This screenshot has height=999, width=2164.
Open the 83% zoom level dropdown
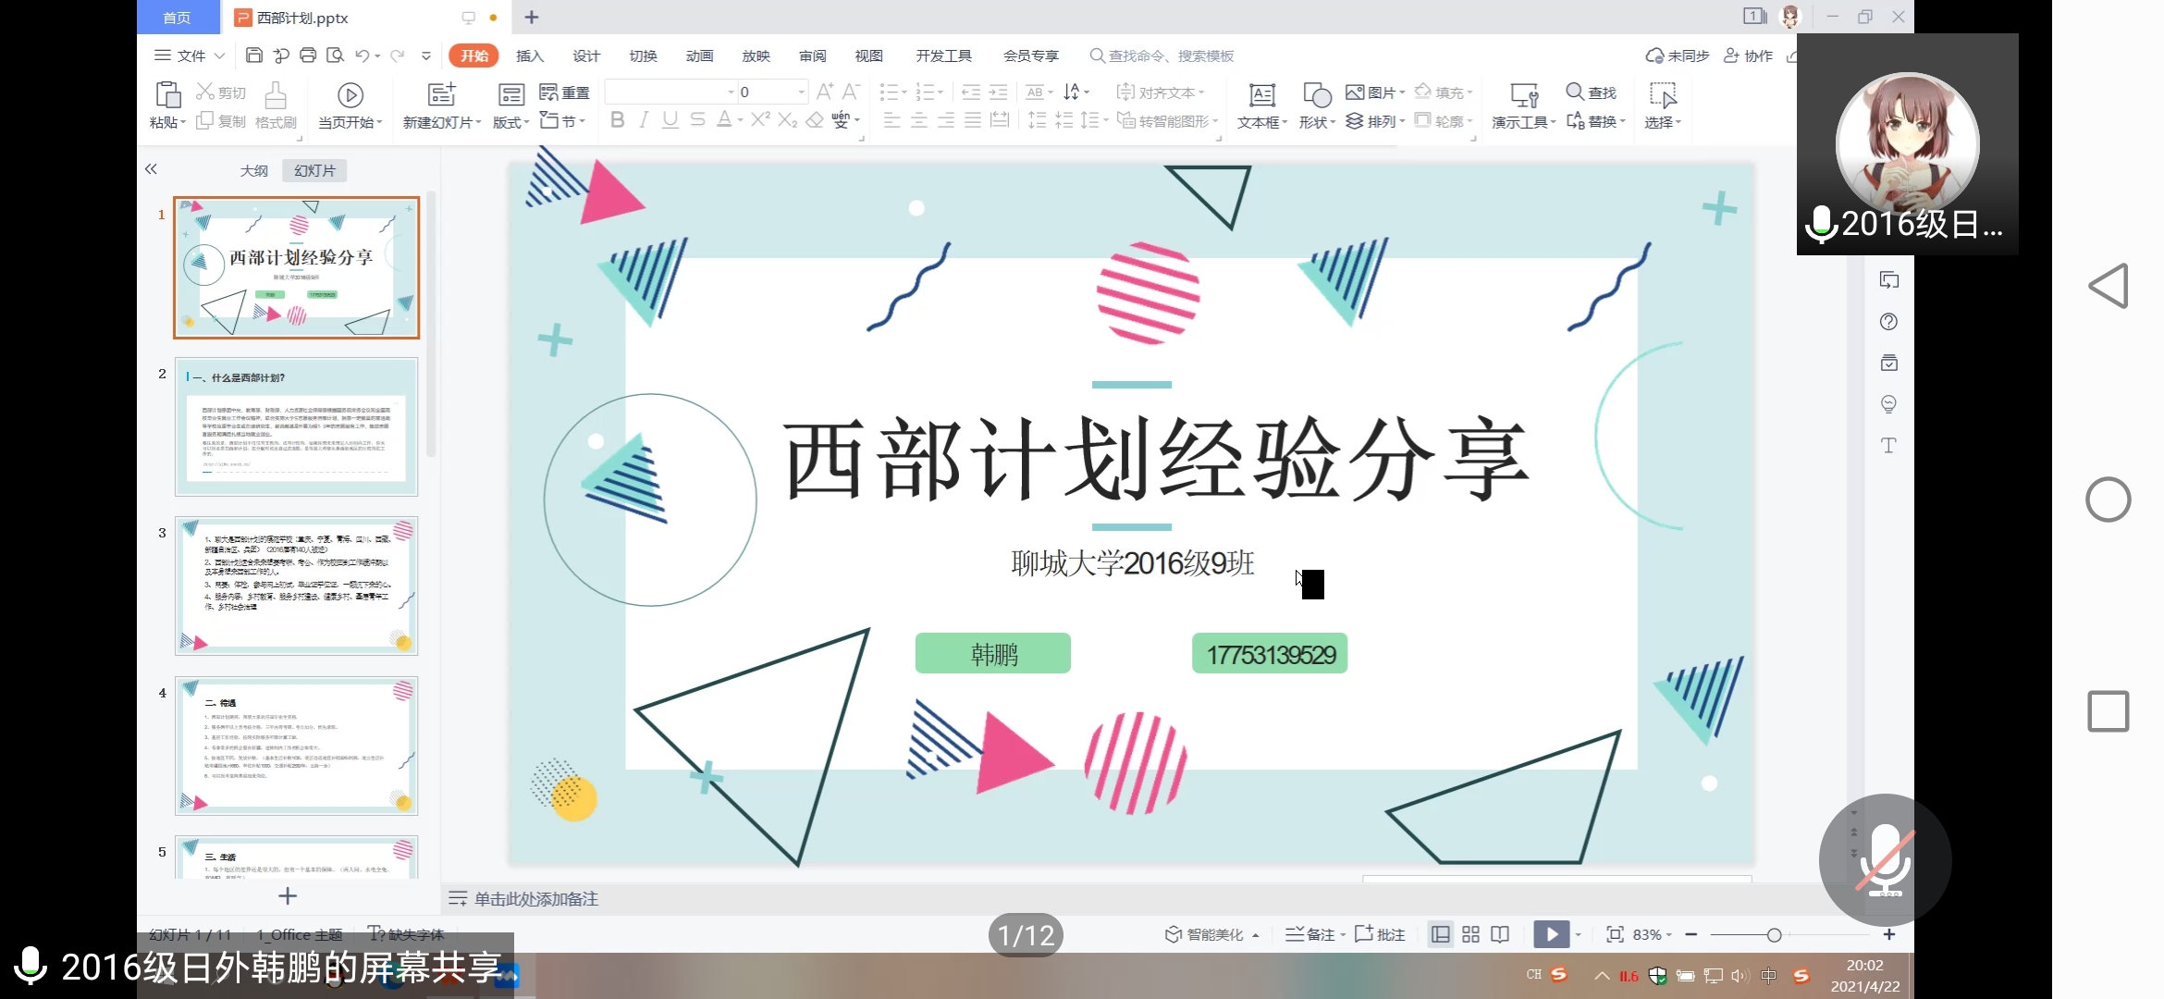coord(1653,935)
